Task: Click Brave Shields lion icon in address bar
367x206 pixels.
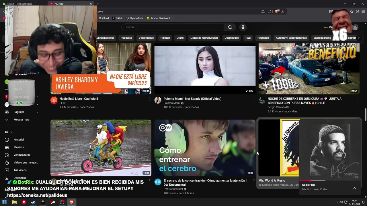Action: tap(277, 11)
